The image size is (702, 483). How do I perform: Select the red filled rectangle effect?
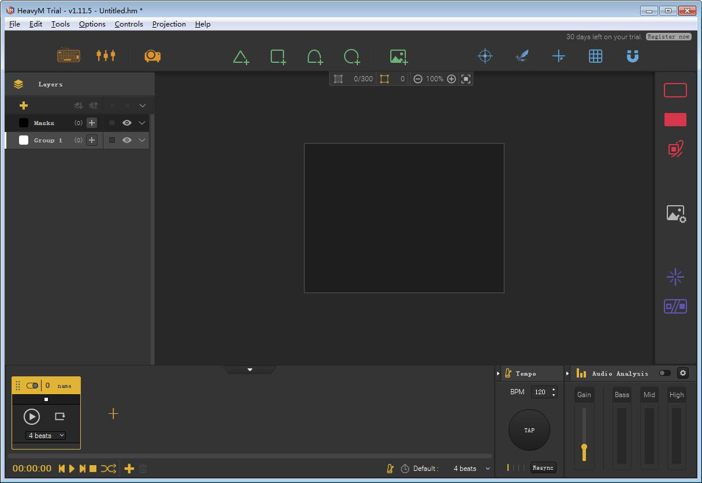(x=675, y=119)
